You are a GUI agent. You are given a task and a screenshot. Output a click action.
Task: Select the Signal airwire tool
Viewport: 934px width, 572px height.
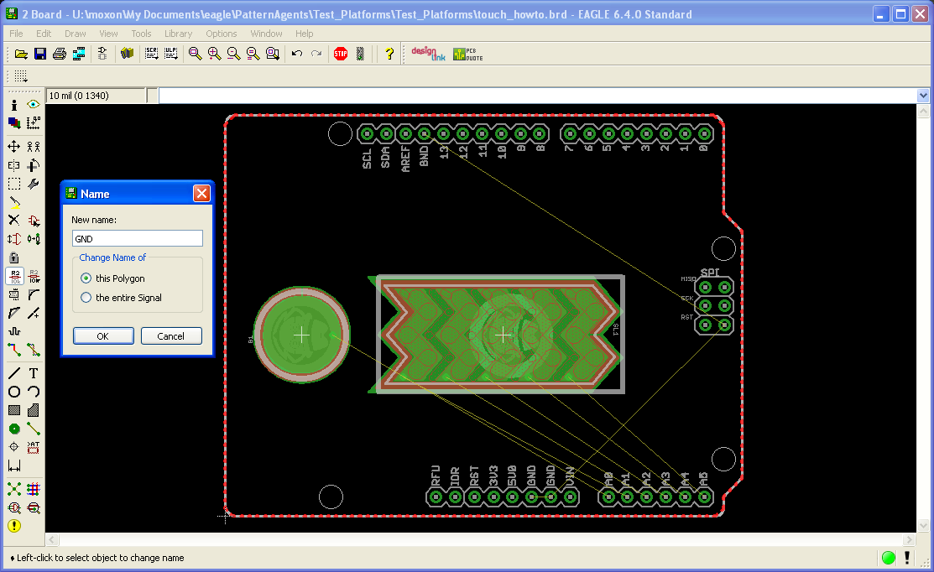(34, 429)
